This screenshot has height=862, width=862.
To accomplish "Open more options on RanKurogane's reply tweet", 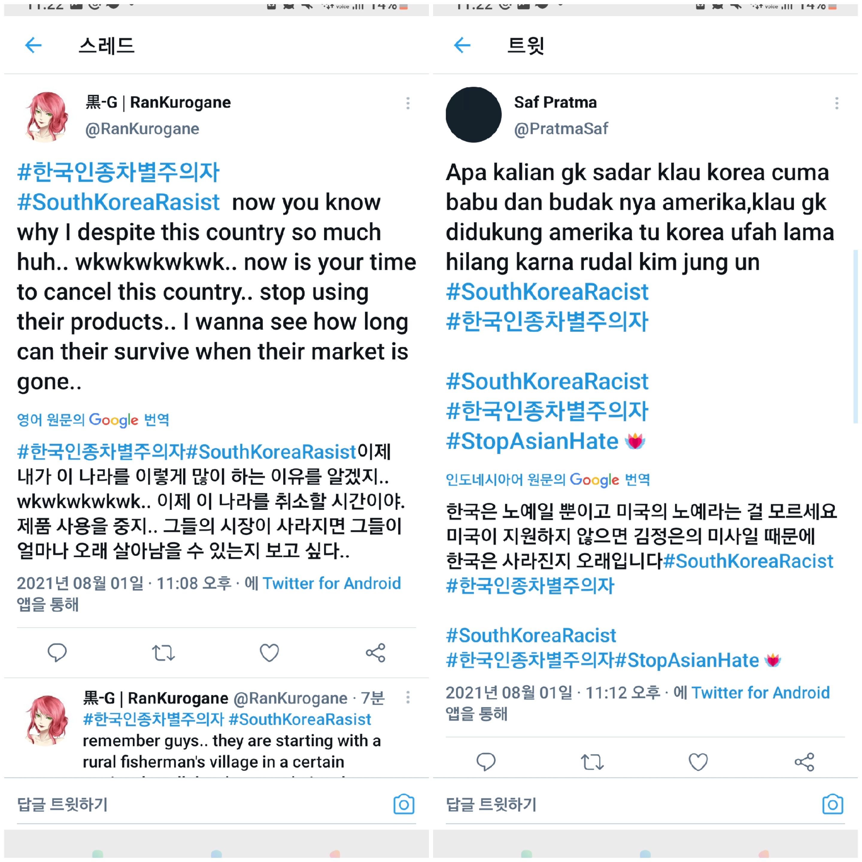I will pos(408,697).
